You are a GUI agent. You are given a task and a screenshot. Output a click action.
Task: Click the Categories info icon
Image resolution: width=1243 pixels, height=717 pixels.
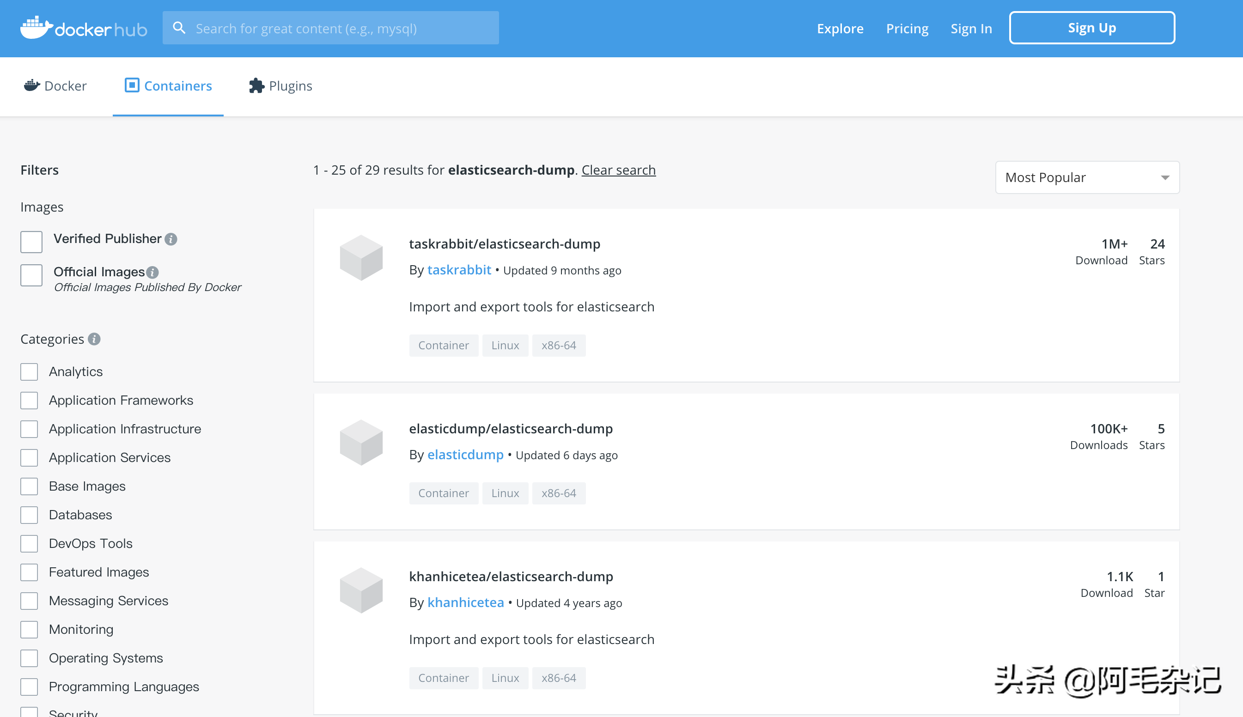click(94, 339)
